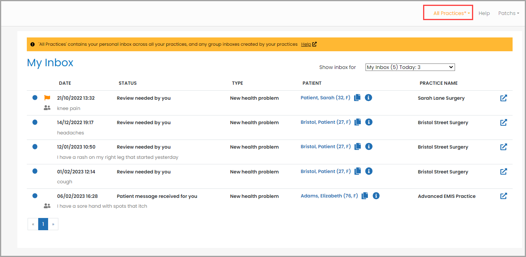Click unread dot on Adams, Elizabeth row

(x=35, y=196)
